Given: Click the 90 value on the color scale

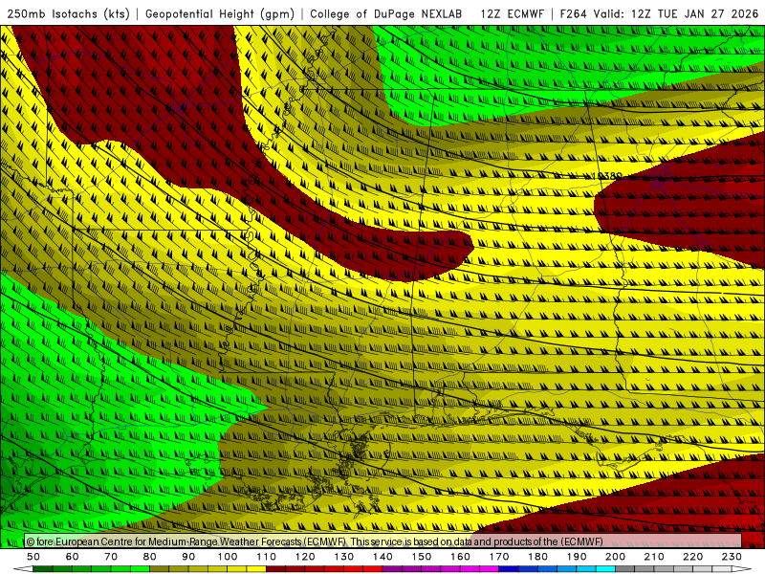Looking at the screenshot, I should pyautogui.click(x=188, y=557).
